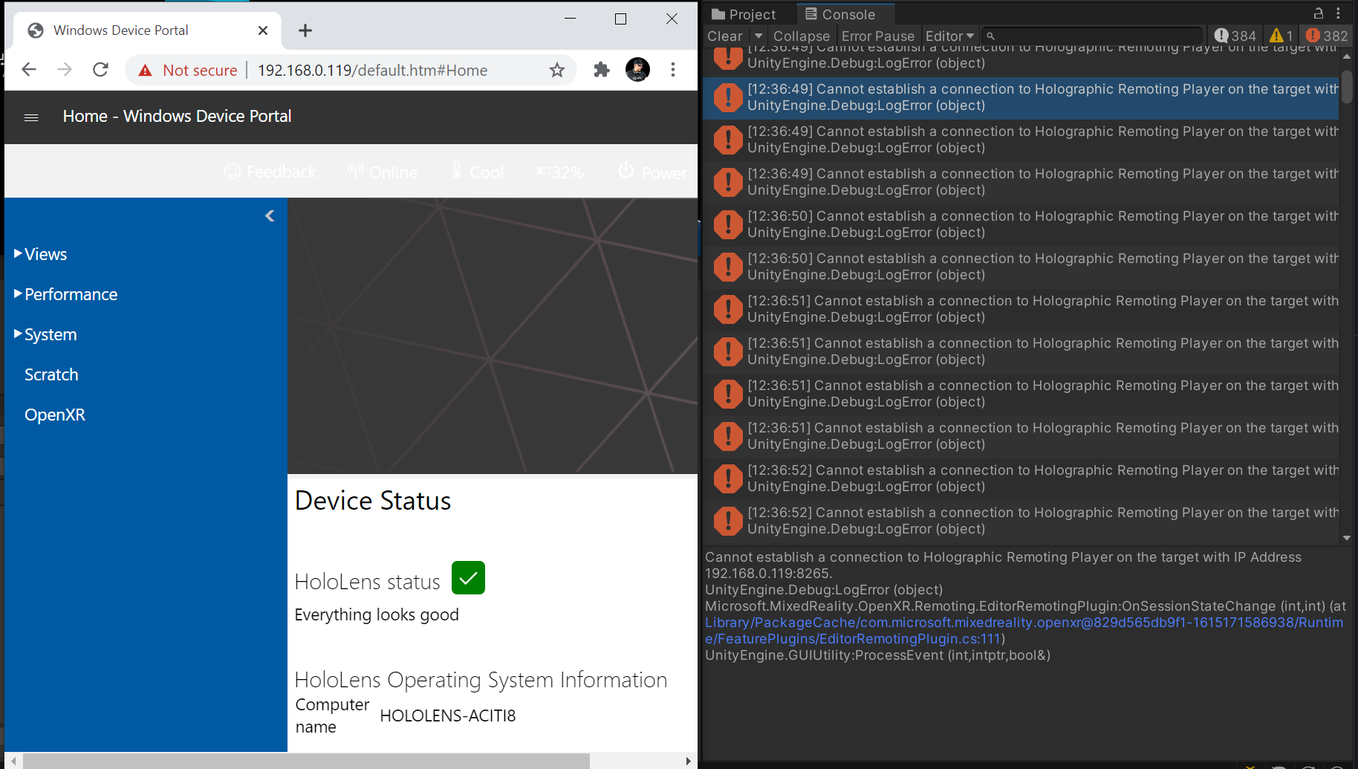Click the lock icon on the Console panel

tap(1319, 13)
